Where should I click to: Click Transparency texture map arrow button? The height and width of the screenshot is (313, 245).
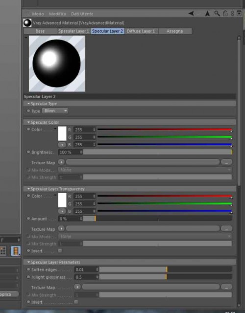[61, 228]
